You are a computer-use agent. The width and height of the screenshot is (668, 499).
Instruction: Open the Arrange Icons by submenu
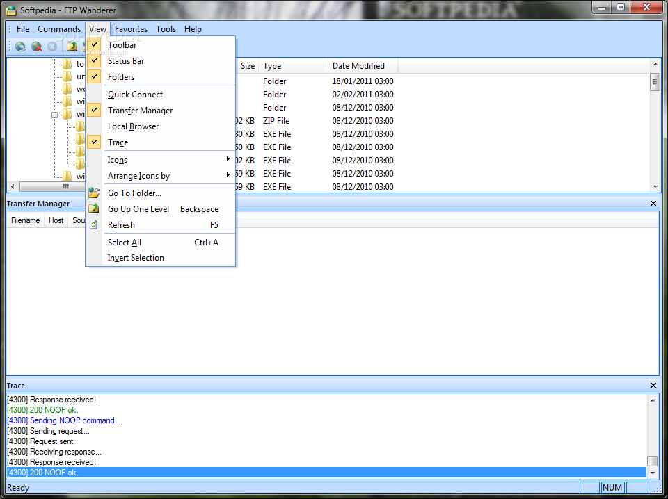pos(160,176)
